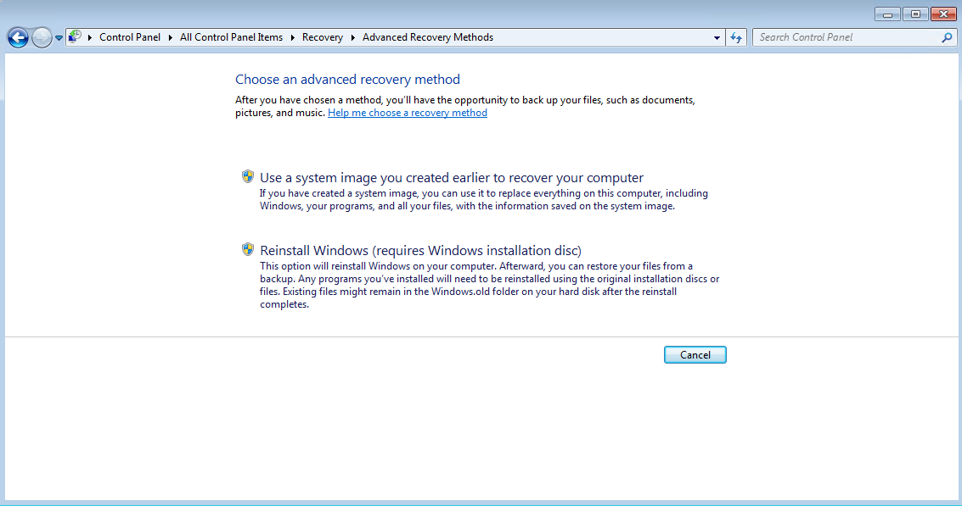962x506 pixels.
Task: Choose Reinstall Windows option
Action: [x=420, y=251]
